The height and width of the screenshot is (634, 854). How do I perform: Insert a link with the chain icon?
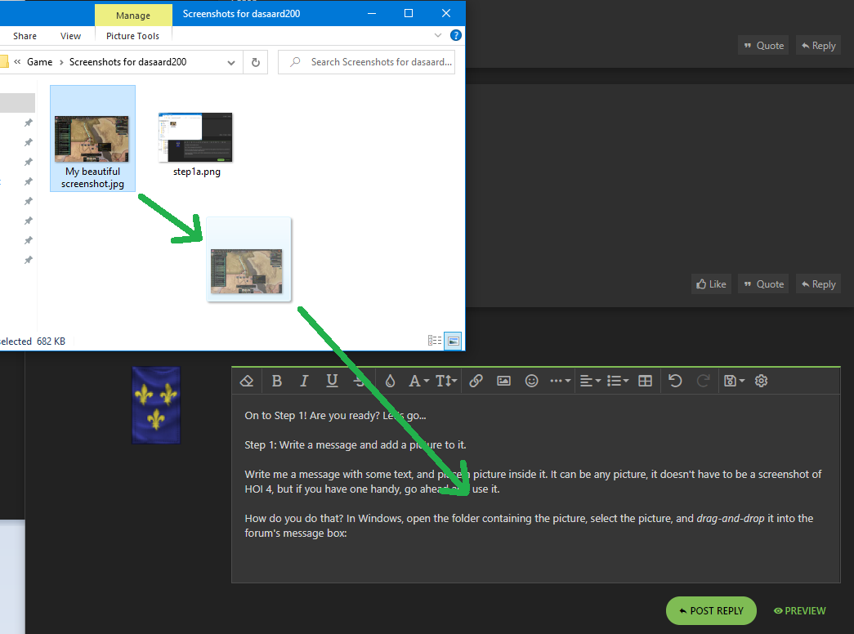[476, 381]
